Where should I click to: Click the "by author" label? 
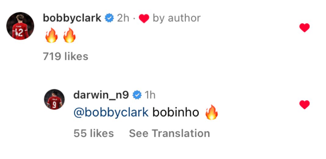click(177, 18)
